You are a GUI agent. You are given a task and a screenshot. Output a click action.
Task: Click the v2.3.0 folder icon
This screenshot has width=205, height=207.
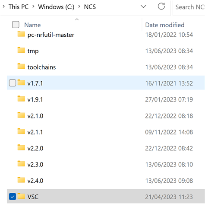coord(21,164)
